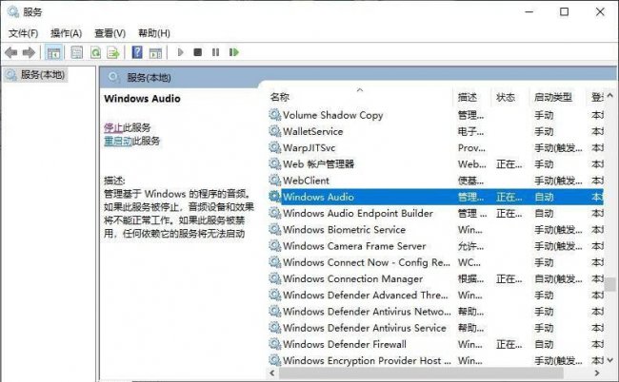Open the 文件(F) menu
Image resolution: width=619 pixels, height=382 pixels.
pos(23,33)
